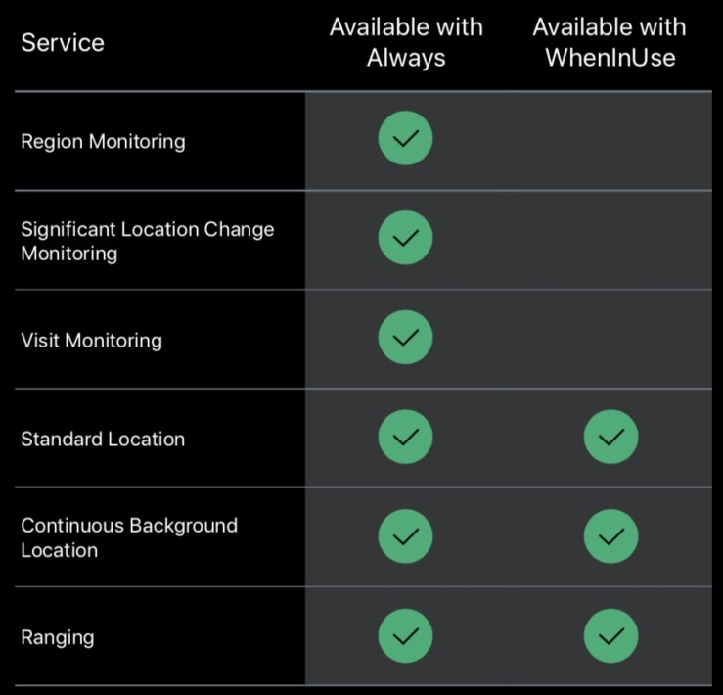The image size is (723, 695).
Task: Tap the Always checkmark for Visit Monitoring
Action: (405, 338)
